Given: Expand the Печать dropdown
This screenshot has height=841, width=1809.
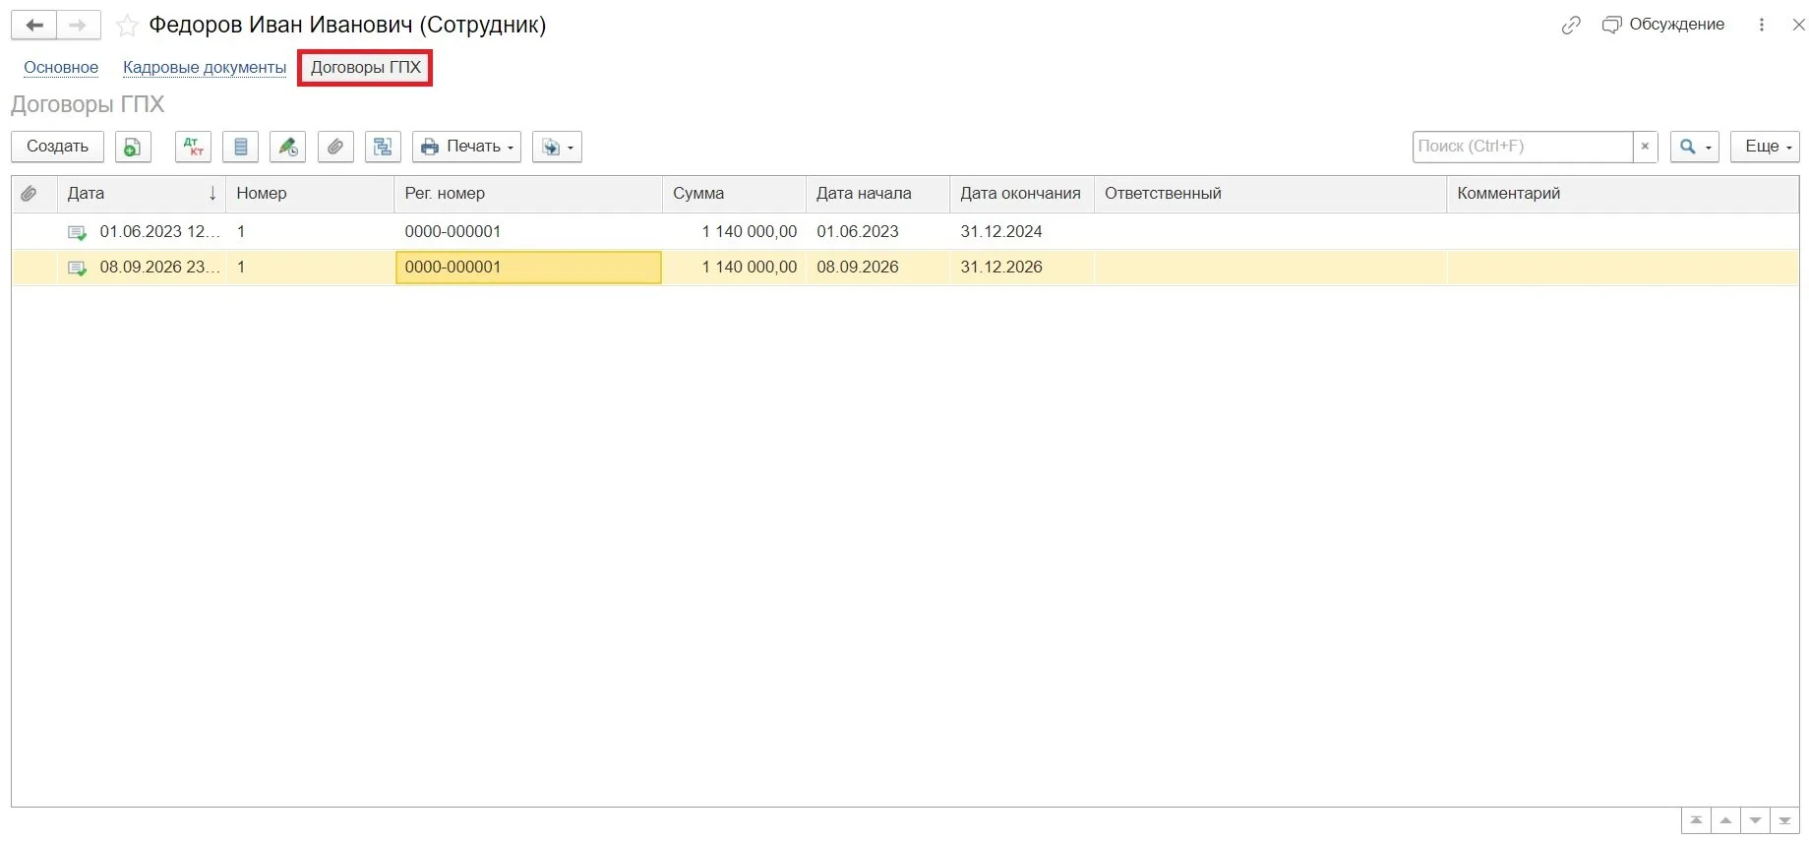Looking at the screenshot, I should click(466, 147).
